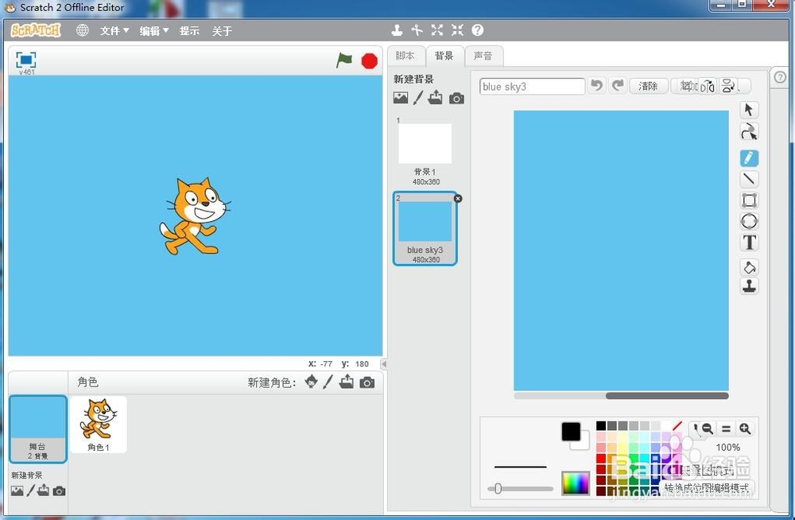Collapse the stage pane divider arrow

[x=384, y=363]
